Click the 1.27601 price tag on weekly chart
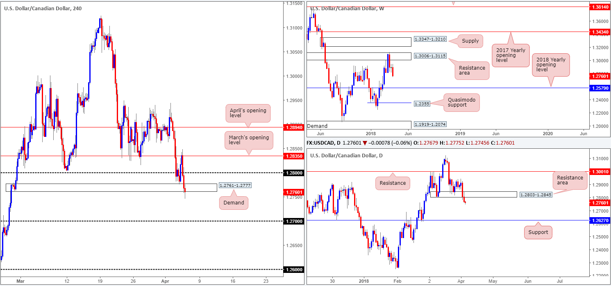 [599, 76]
